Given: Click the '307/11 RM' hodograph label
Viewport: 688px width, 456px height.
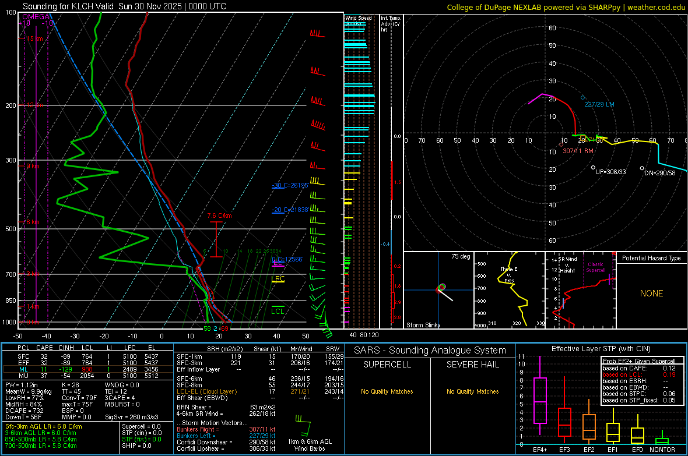Looking at the screenshot, I should tap(578, 151).
